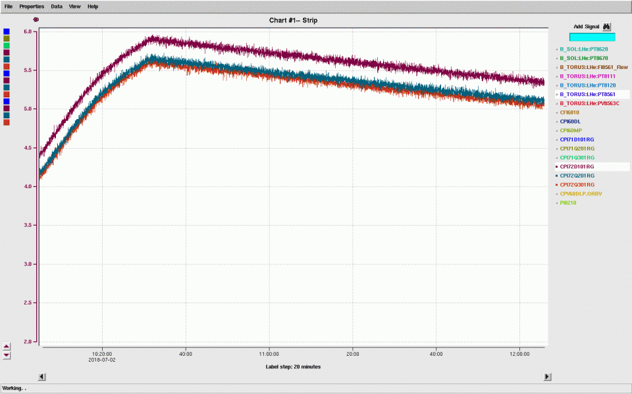Click the square marker beside CPI72D101RG
632x394 pixels.
[x=557, y=167]
